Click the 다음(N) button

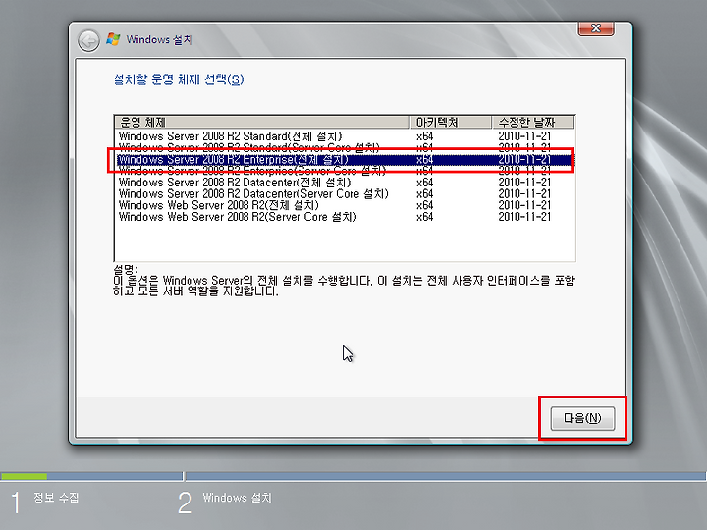coord(582,418)
